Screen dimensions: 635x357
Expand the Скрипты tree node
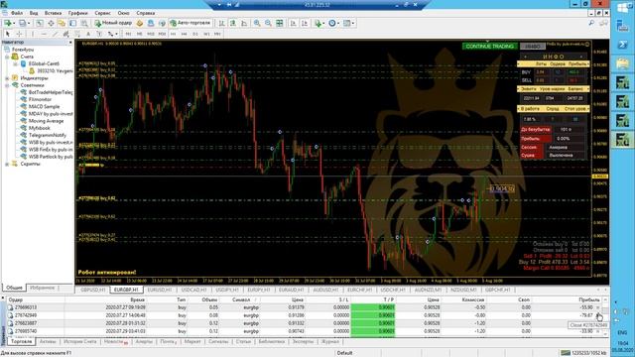tap(7, 164)
